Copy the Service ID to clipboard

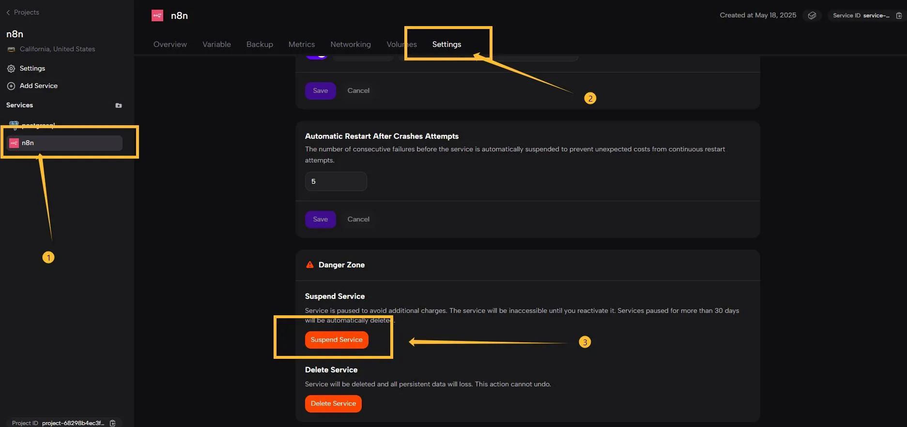pyautogui.click(x=899, y=15)
